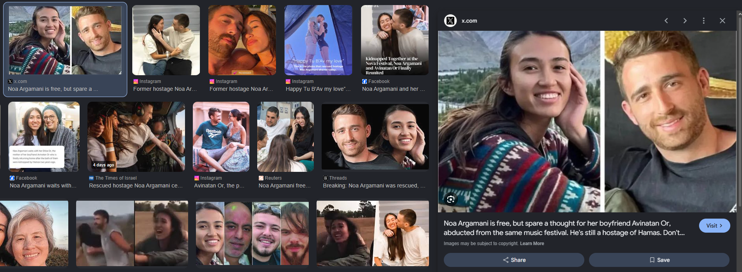Click the preview image title text

pos(564,228)
